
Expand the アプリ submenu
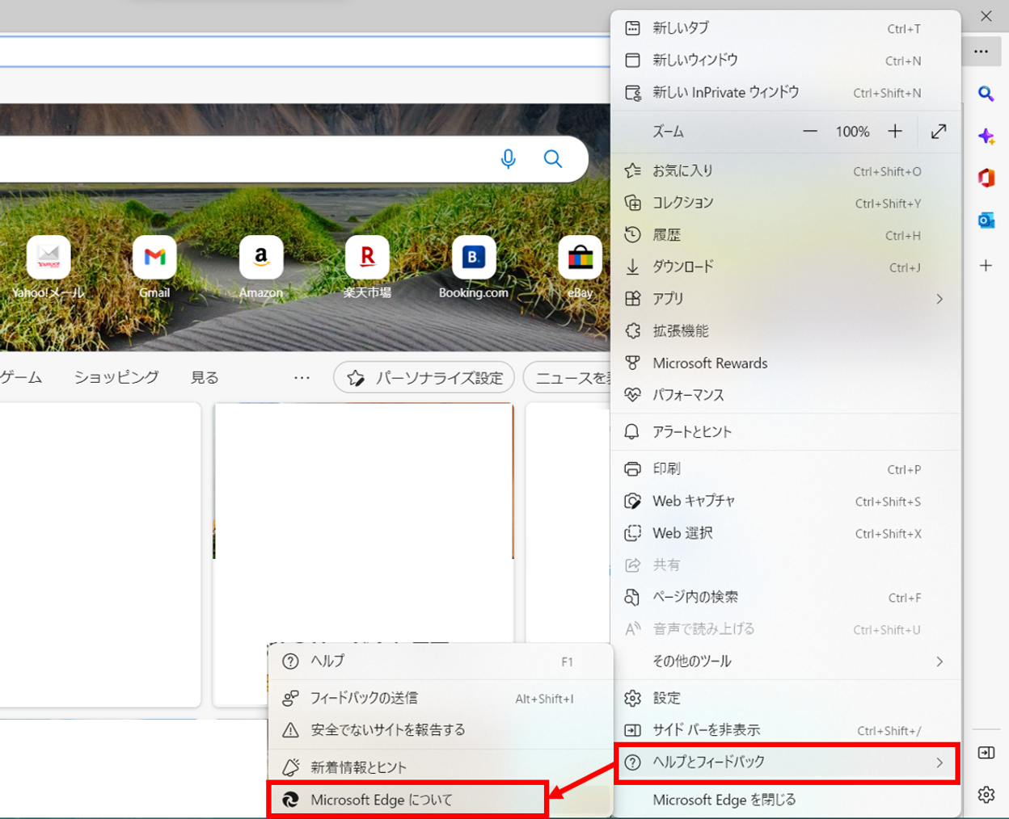pyautogui.click(x=786, y=299)
